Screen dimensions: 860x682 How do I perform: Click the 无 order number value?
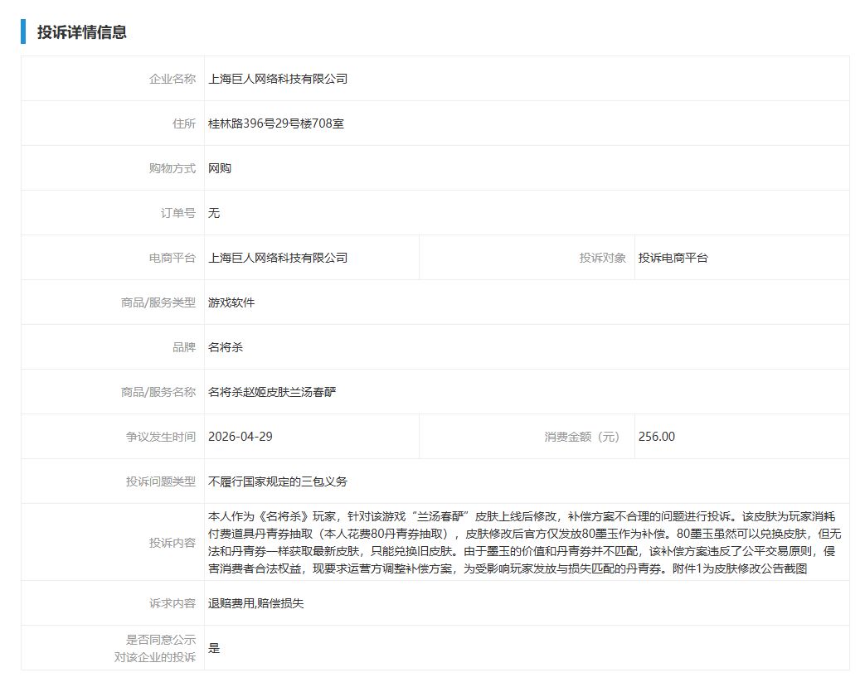(214, 213)
